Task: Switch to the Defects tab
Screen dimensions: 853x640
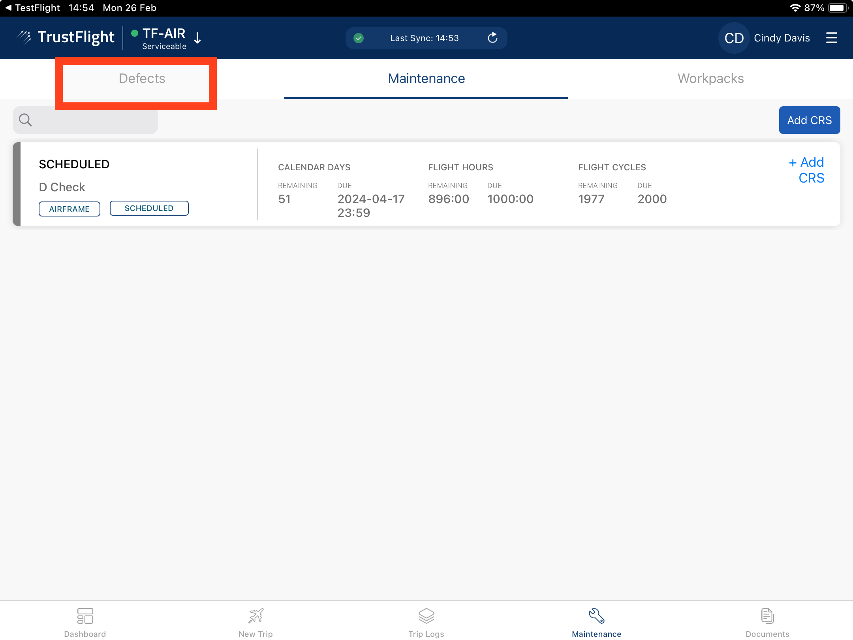Action: [x=142, y=79]
